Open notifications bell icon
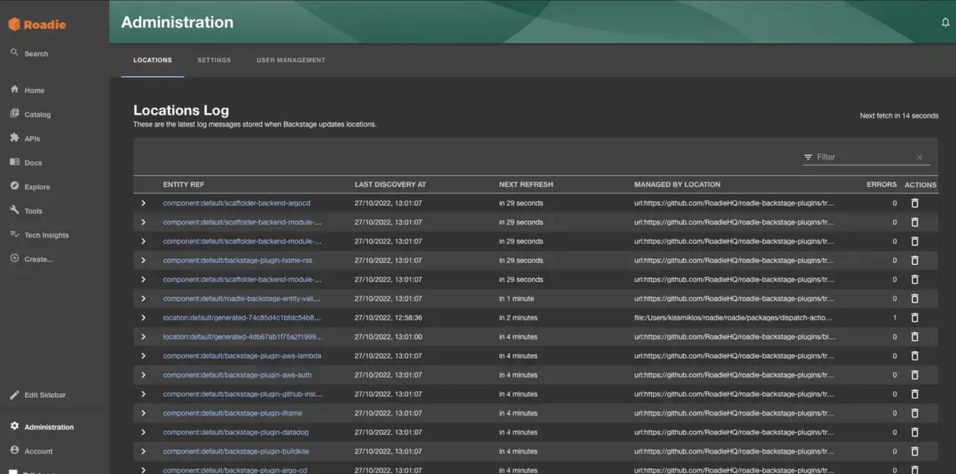The image size is (956, 474). pyautogui.click(x=945, y=22)
